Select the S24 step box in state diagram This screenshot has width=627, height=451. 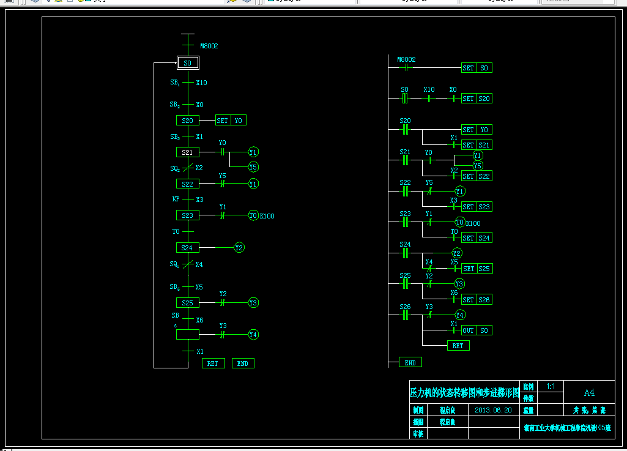tap(188, 248)
